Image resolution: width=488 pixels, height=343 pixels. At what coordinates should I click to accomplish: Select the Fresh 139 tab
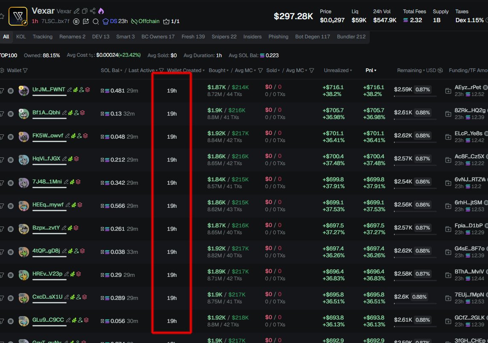(193, 37)
